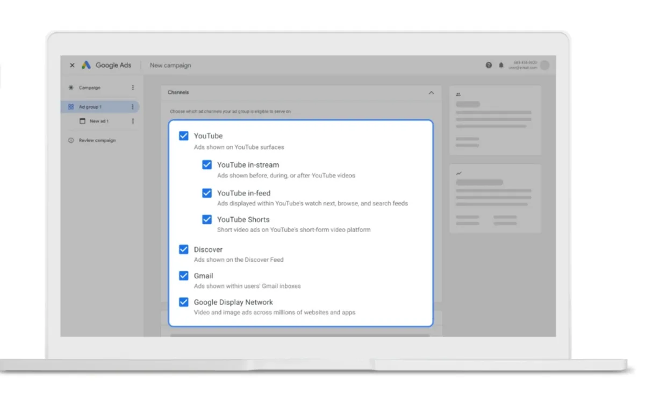Viewport: 645px width, 403px height.
Task: Select the Ad group 1 grid icon
Action: 72,107
